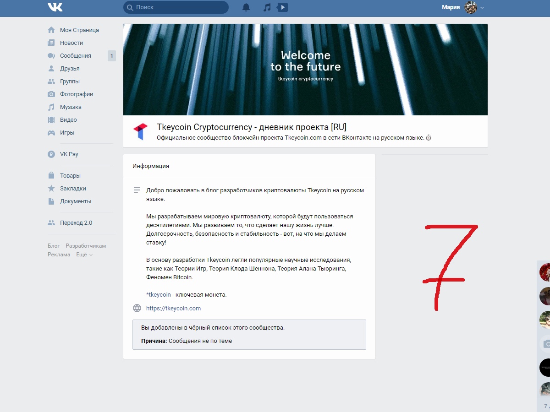Click the unread messages counter badge
The image size is (550, 412).
coord(112,56)
